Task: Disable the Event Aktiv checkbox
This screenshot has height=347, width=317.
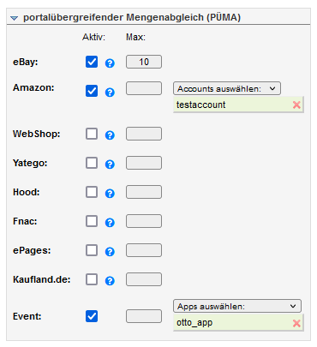Action: point(92,316)
